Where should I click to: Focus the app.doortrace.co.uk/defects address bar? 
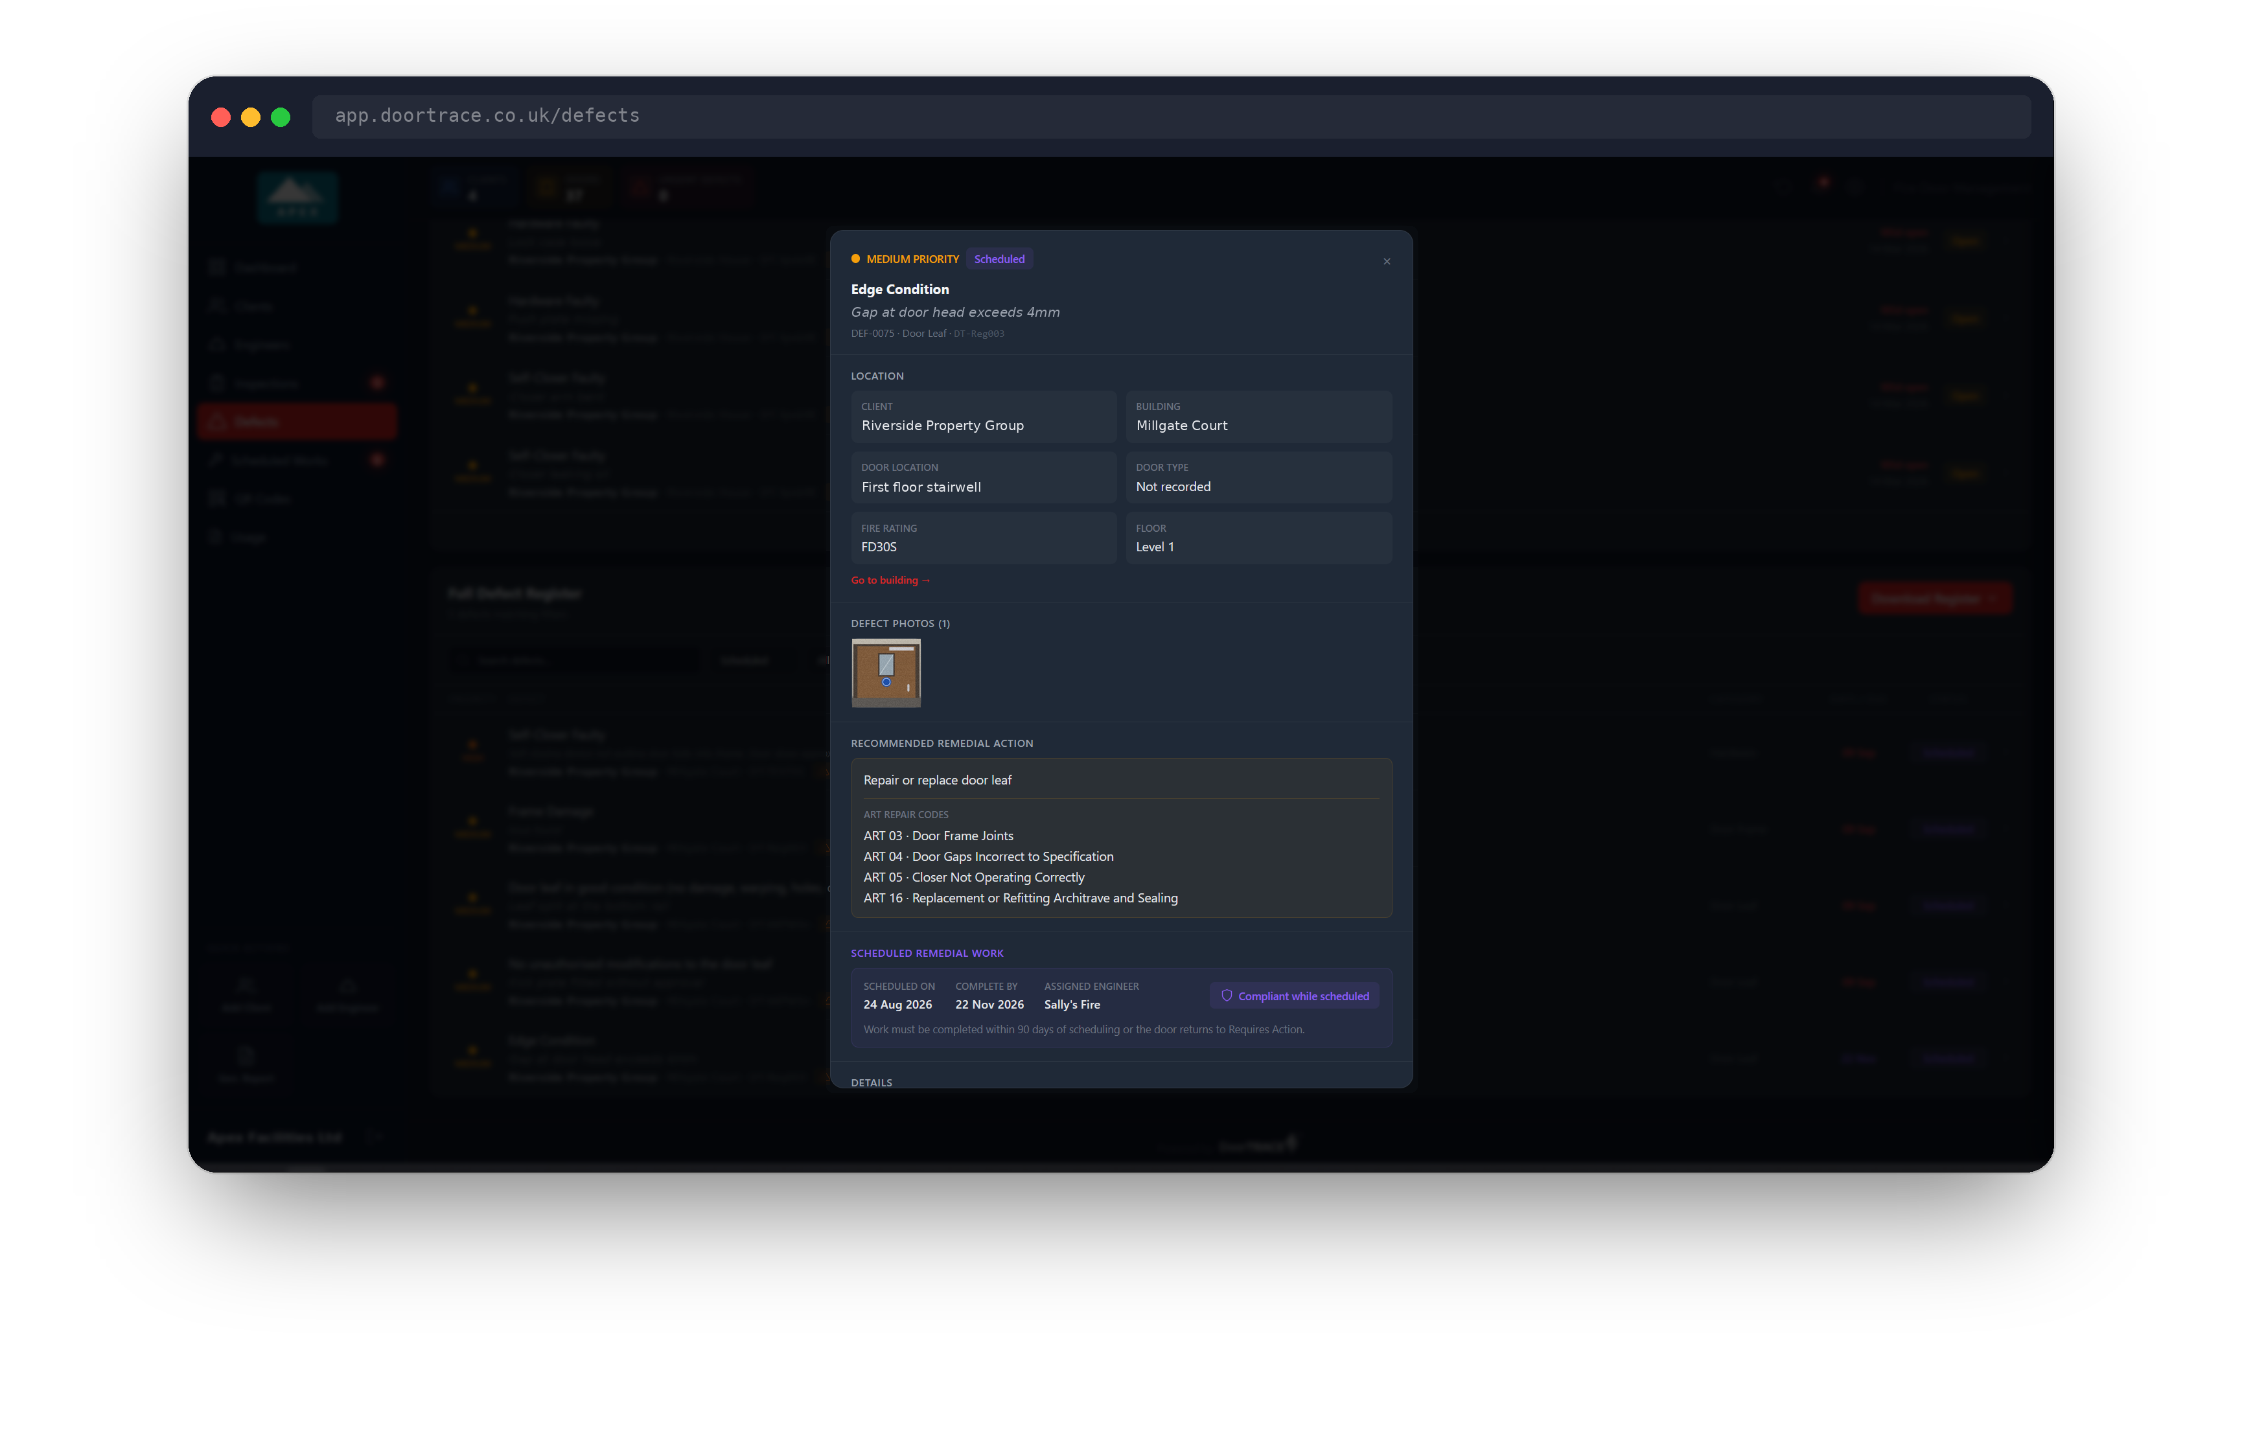[x=1171, y=116]
